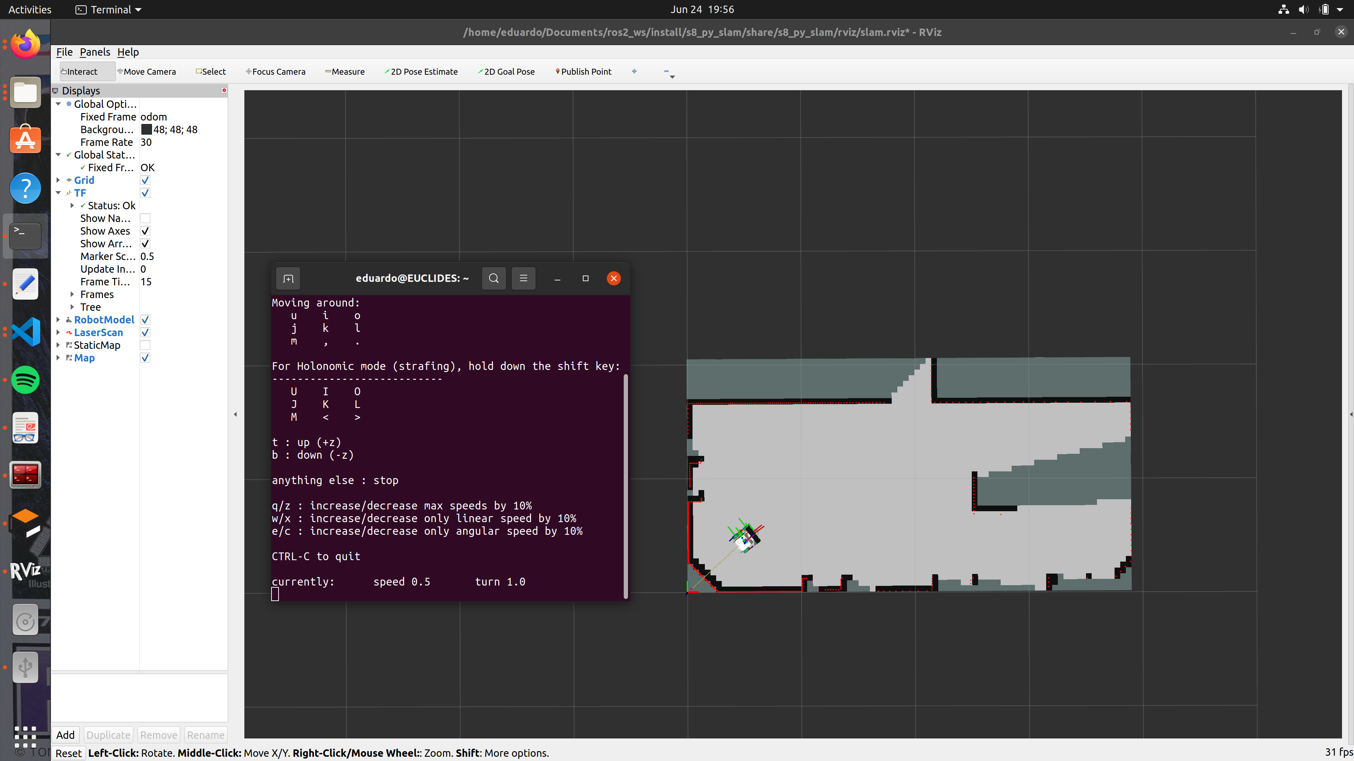Open Terminator red terminal dock icon

[x=25, y=475]
